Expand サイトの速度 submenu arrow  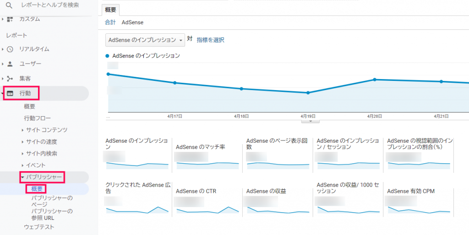23,142
